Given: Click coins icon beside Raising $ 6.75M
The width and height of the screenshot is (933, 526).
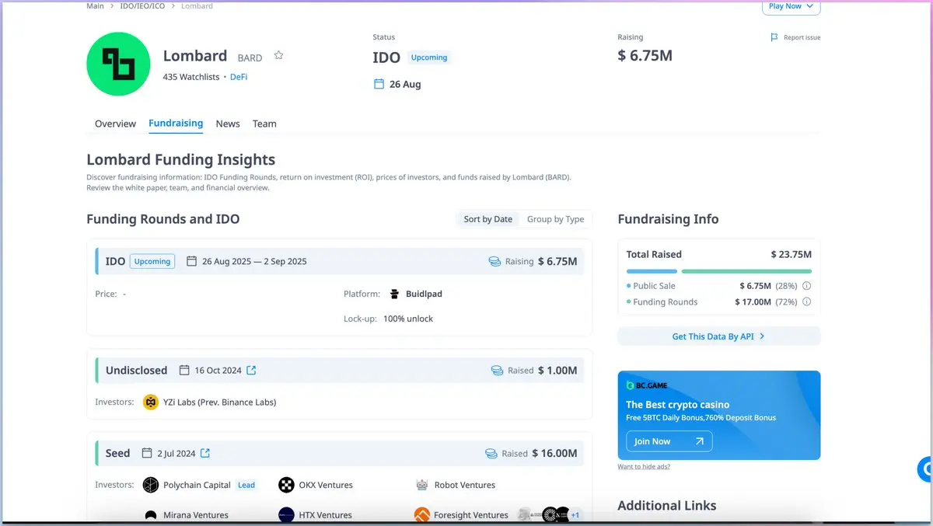Looking at the screenshot, I should pos(494,261).
